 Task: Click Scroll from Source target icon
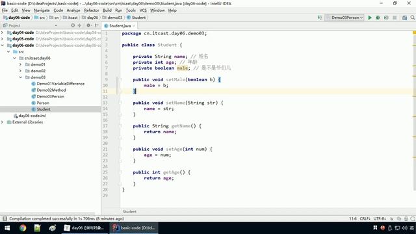pyautogui.click(x=73, y=25)
